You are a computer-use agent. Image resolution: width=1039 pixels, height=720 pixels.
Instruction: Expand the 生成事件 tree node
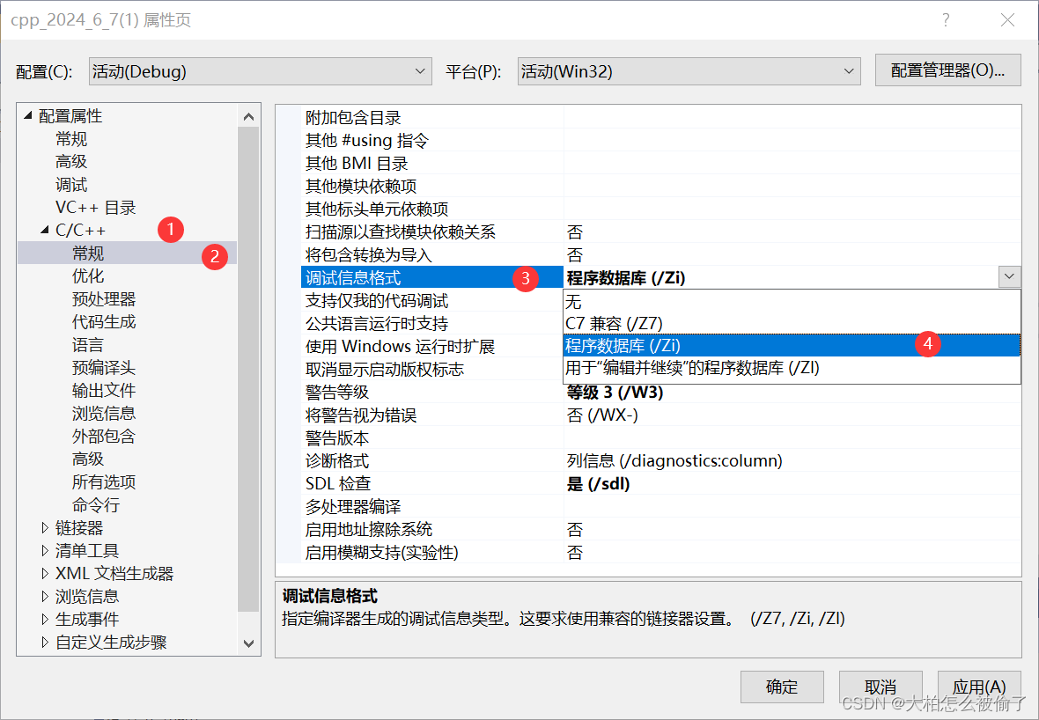coord(44,620)
